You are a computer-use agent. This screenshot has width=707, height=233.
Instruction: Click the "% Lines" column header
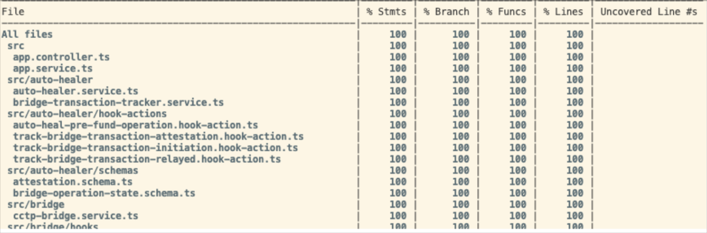click(x=563, y=12)
